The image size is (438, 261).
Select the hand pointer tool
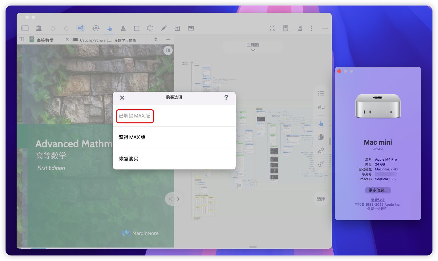110,28
